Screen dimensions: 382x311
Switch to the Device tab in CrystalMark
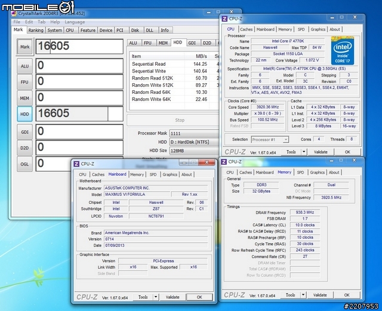[x=106, y=31]
